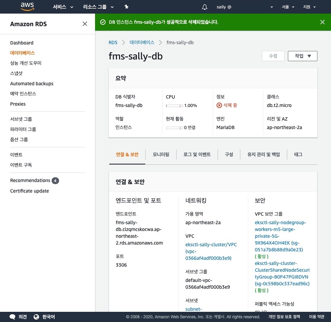Image resolution: width=331 pixels, height=322 pixels.
Task: Switch to the 모니터링 tab
Action: coord(161,155)
